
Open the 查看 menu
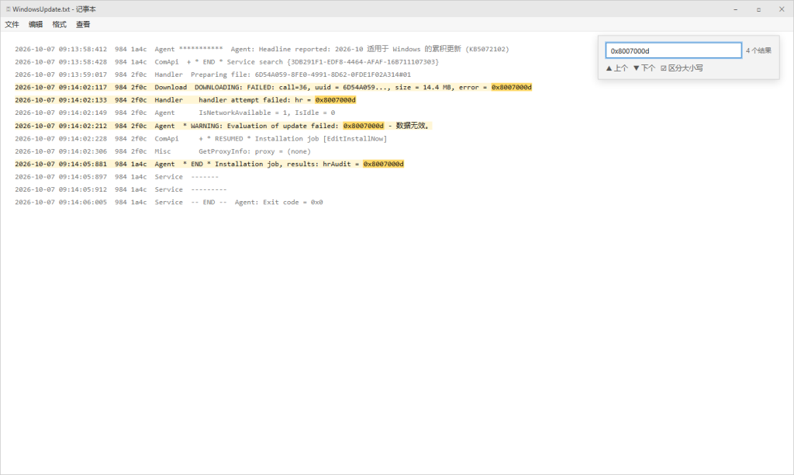coord(83,24)
